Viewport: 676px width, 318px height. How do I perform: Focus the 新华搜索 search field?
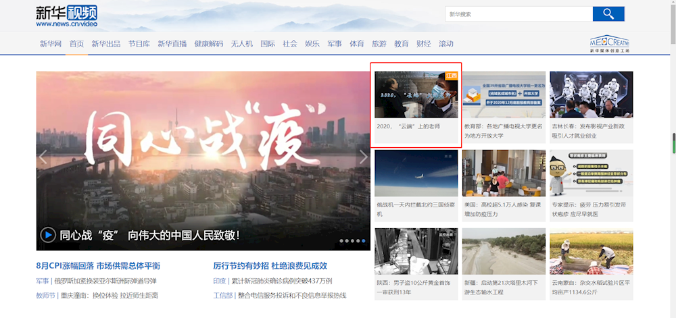coord(518,14)
